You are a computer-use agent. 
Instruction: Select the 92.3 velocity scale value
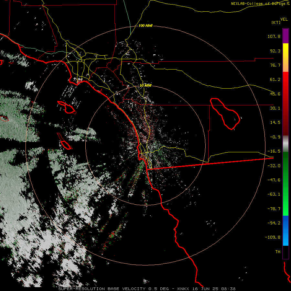[275, 51]
